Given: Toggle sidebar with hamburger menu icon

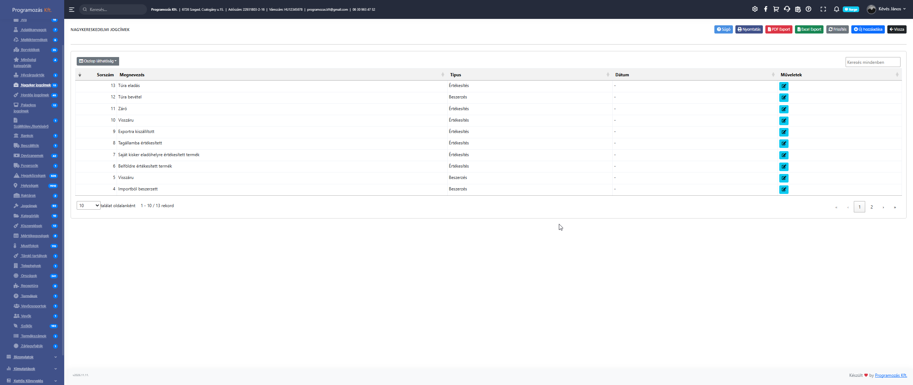Looking at the screenshot, I should tap(72, 10).
